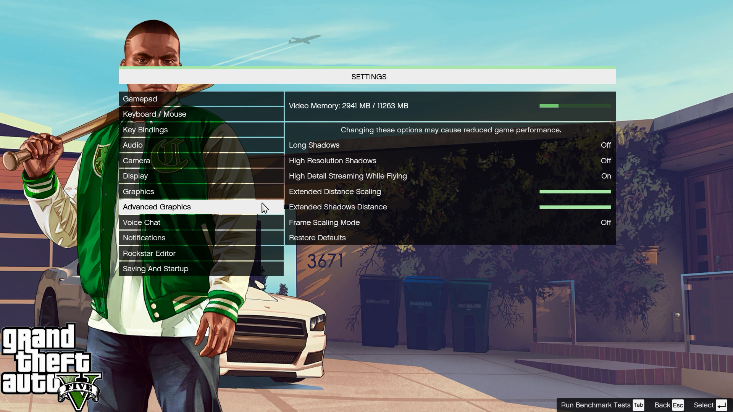733x412 pixels.
Task: Open Camera settings panel
Action: pos(136,161)
